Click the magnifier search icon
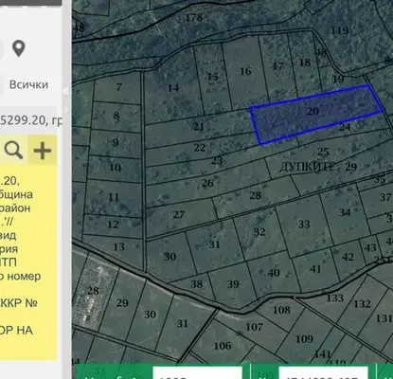The image size is (393, 379). 13,150
